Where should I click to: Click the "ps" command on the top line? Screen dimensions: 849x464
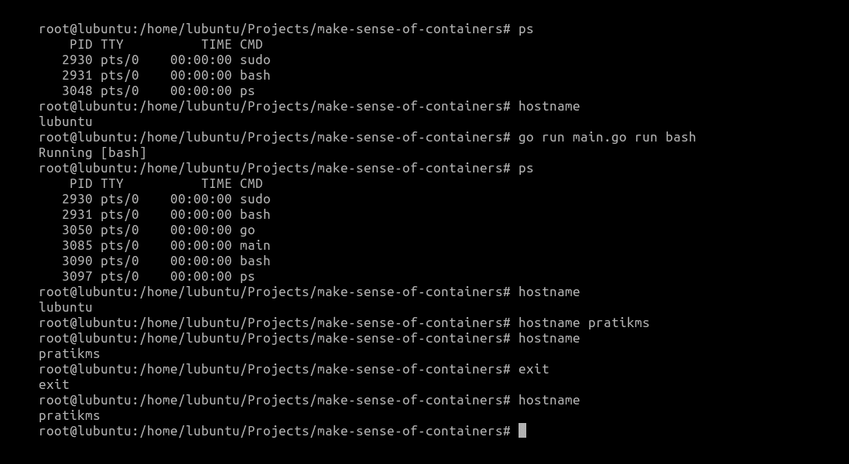(525, 29)
